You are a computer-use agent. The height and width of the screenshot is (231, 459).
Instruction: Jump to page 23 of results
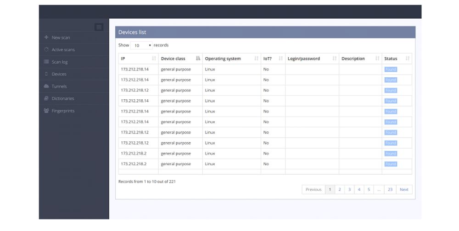tap(390, 189)
